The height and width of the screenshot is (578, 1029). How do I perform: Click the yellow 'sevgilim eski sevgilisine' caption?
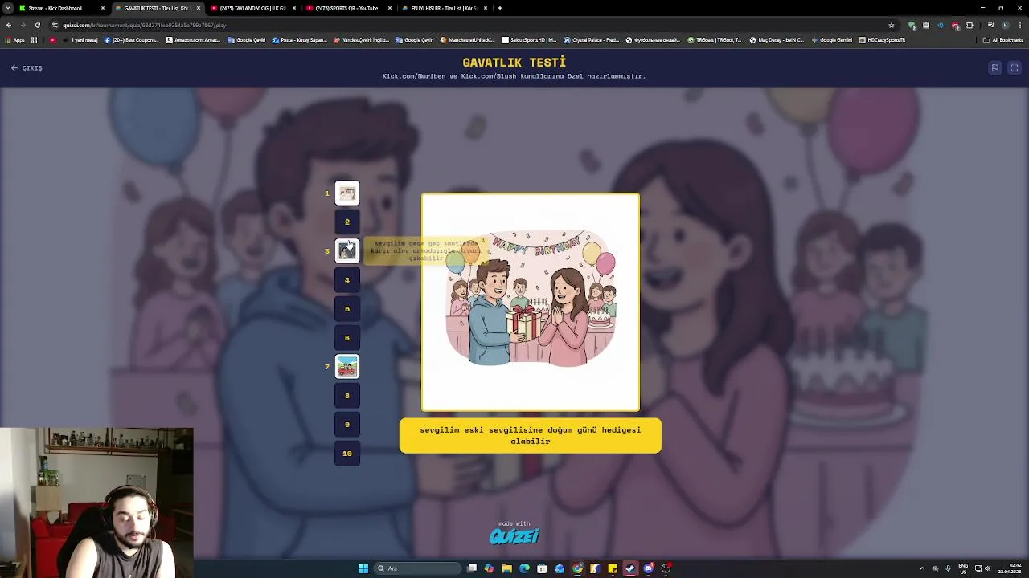pyautogui.click(x=531, y=436)
